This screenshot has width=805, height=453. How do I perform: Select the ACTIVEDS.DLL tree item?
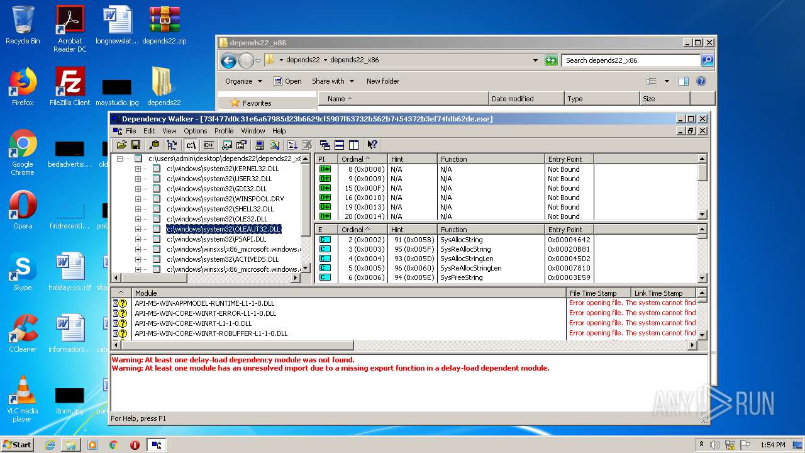click(223, 259)
